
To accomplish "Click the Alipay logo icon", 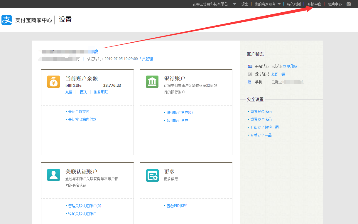I will click(7, 20).
